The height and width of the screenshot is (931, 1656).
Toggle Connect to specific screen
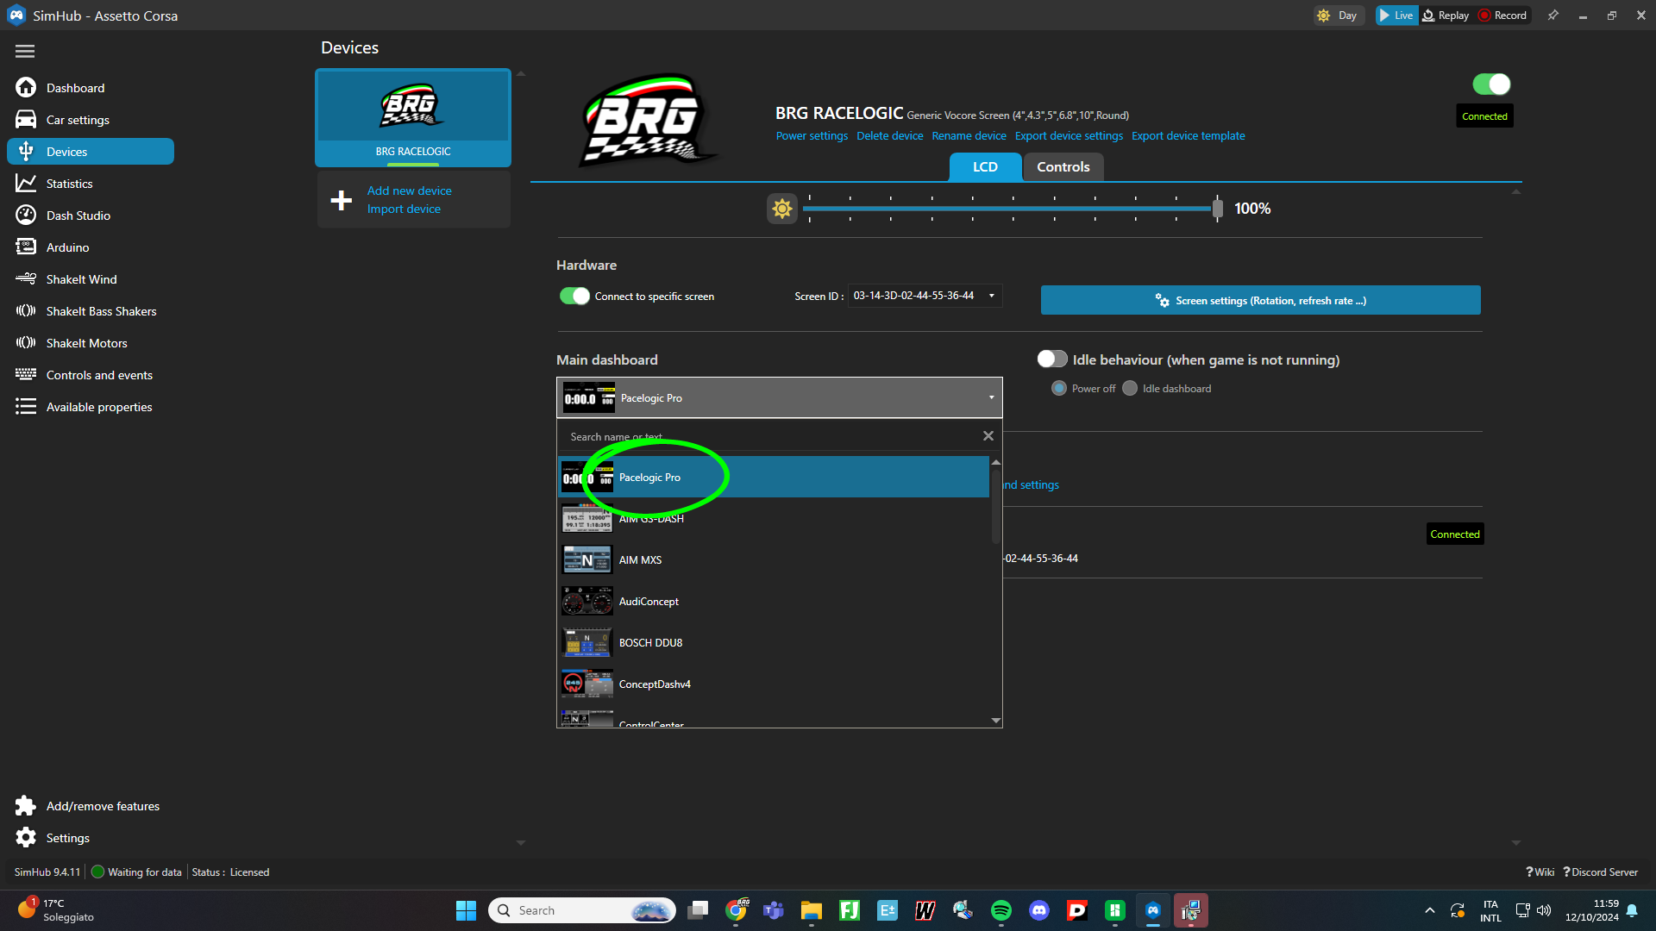click(574, 297)
